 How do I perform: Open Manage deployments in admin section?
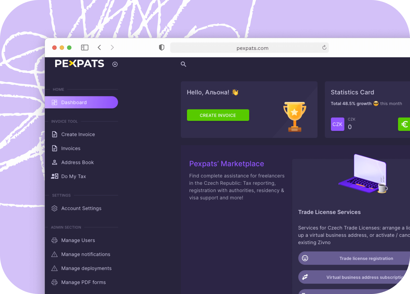point(81,268)
